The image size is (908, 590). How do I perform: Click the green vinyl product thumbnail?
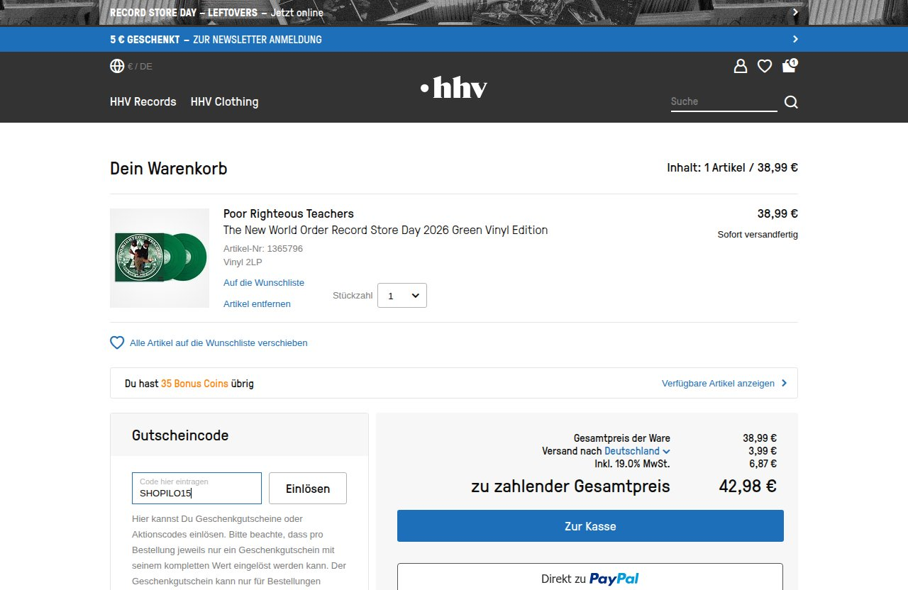point(160,258)
